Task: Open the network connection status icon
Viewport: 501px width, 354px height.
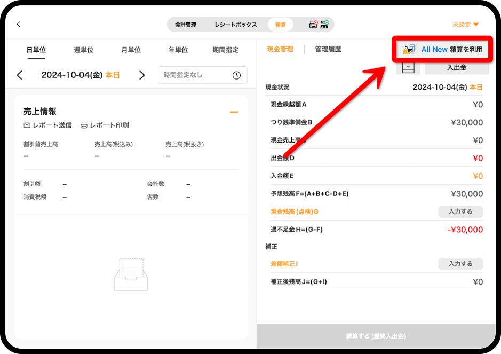Action: click(x=324, y=25)
